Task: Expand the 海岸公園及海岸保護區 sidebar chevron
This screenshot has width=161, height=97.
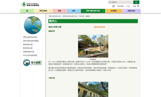Action: [43, 41]
